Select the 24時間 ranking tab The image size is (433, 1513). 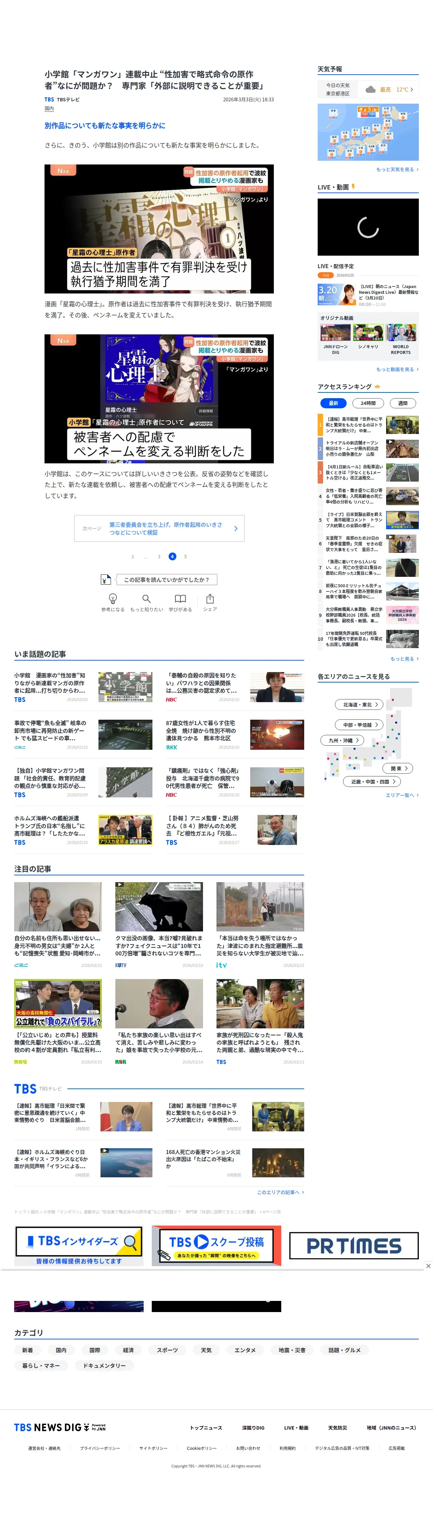coord(368,403)
